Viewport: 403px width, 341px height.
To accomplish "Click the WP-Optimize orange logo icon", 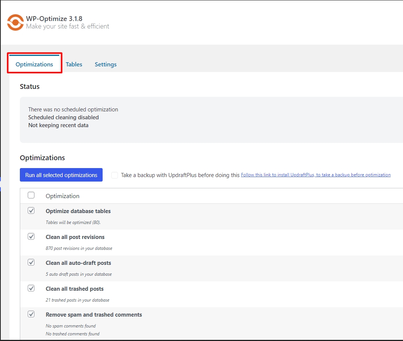I will tap(15, 23).
